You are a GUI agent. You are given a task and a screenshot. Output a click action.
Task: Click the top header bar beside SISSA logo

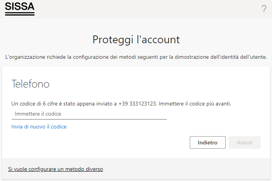tap(147, 9)
